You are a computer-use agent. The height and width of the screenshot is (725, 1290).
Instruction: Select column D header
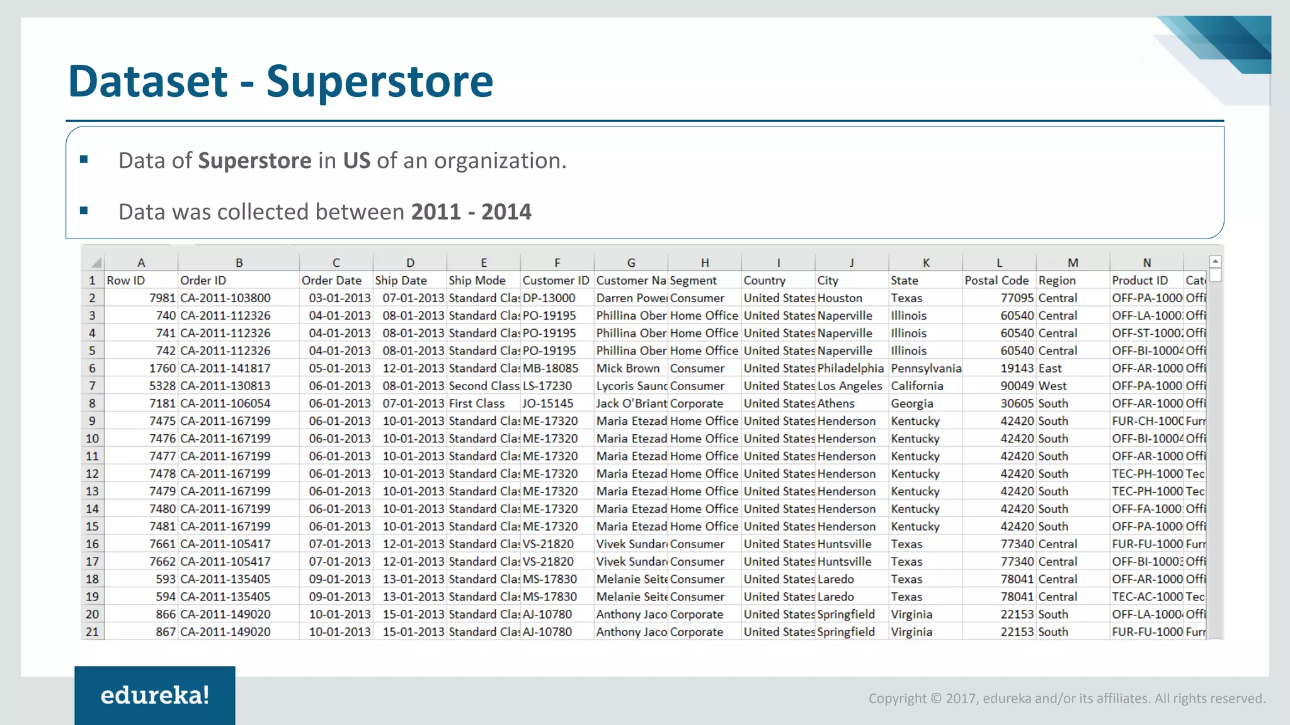[410, 262]
